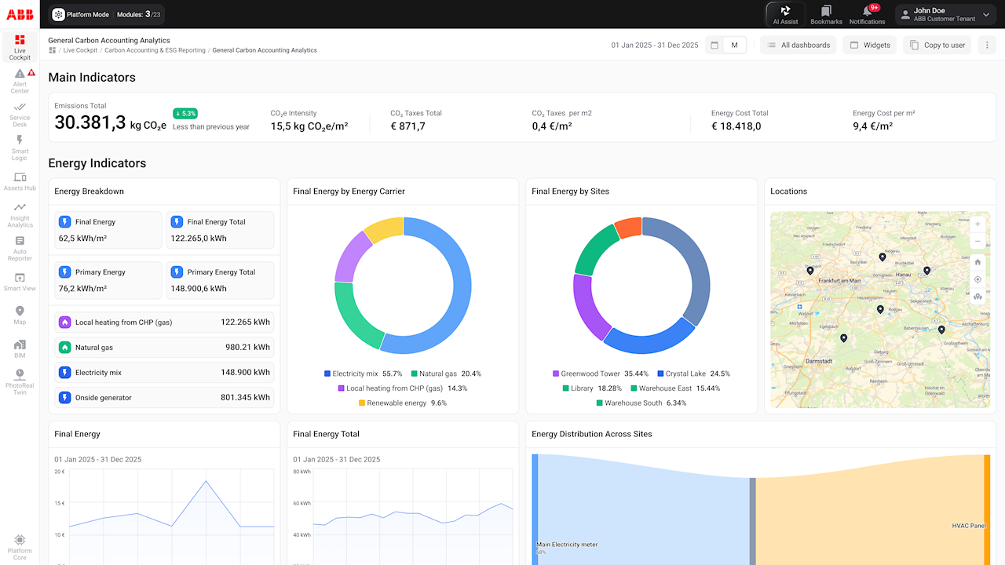Click the AI Assist icon

[x=785, y=14]
